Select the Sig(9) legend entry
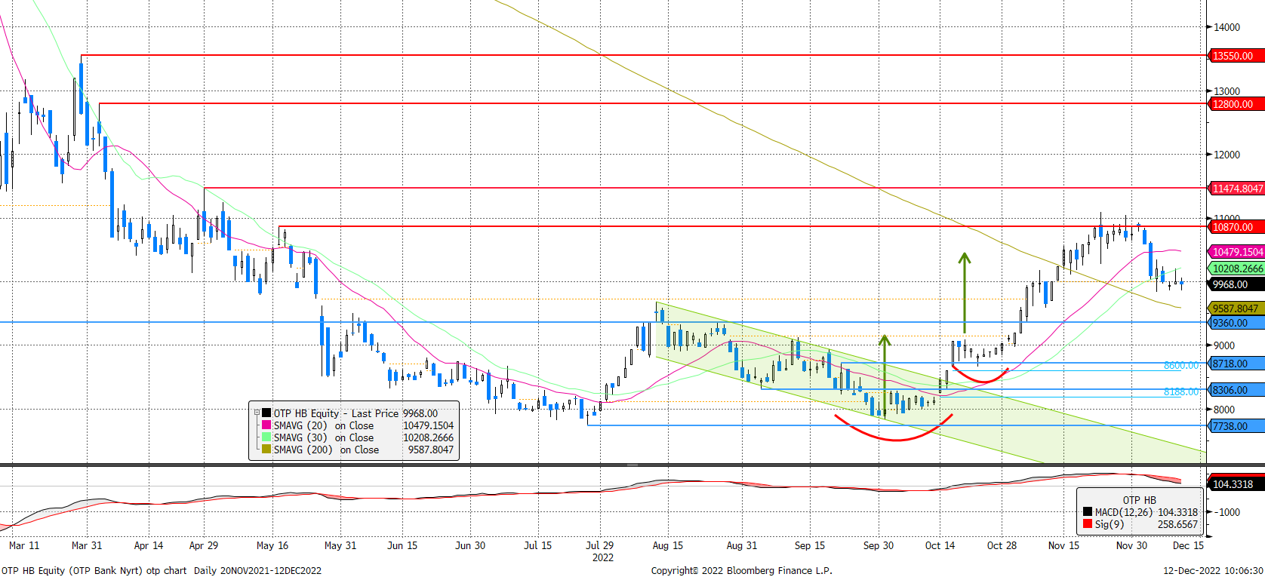Screen dimensions: 1265x577 click(1140, 524)
